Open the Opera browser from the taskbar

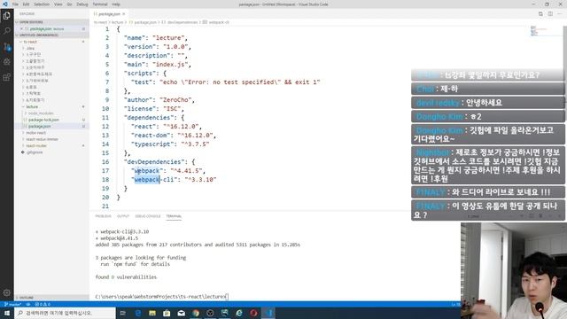[x=253, y=313]
